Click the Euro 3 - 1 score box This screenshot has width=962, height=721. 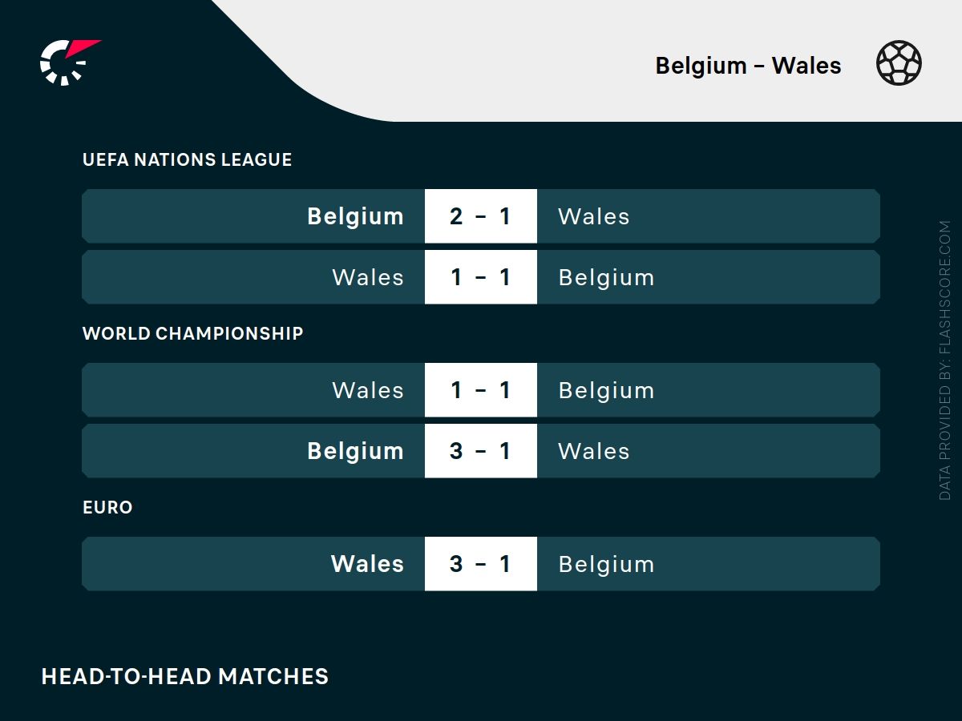coord(480,564)
